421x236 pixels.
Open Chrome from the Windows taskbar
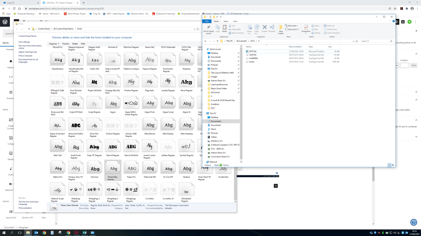point(44,232)
